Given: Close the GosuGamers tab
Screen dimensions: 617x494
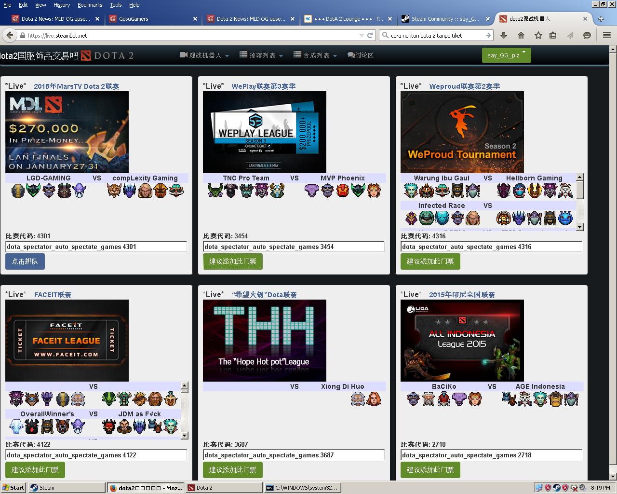Looking at the screenshot, I should coord(195,19).
